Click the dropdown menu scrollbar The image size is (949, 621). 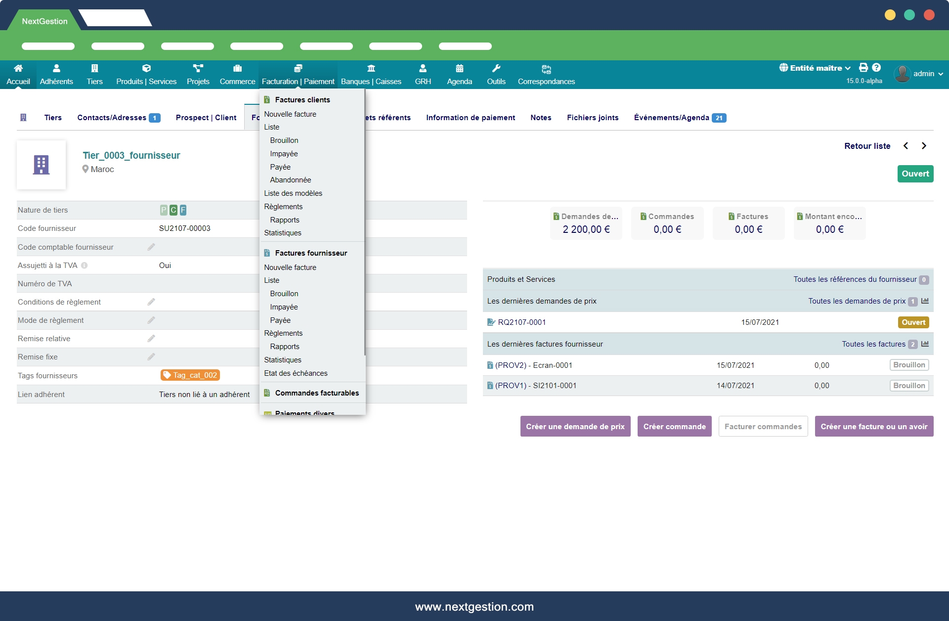tap(365, 222)
